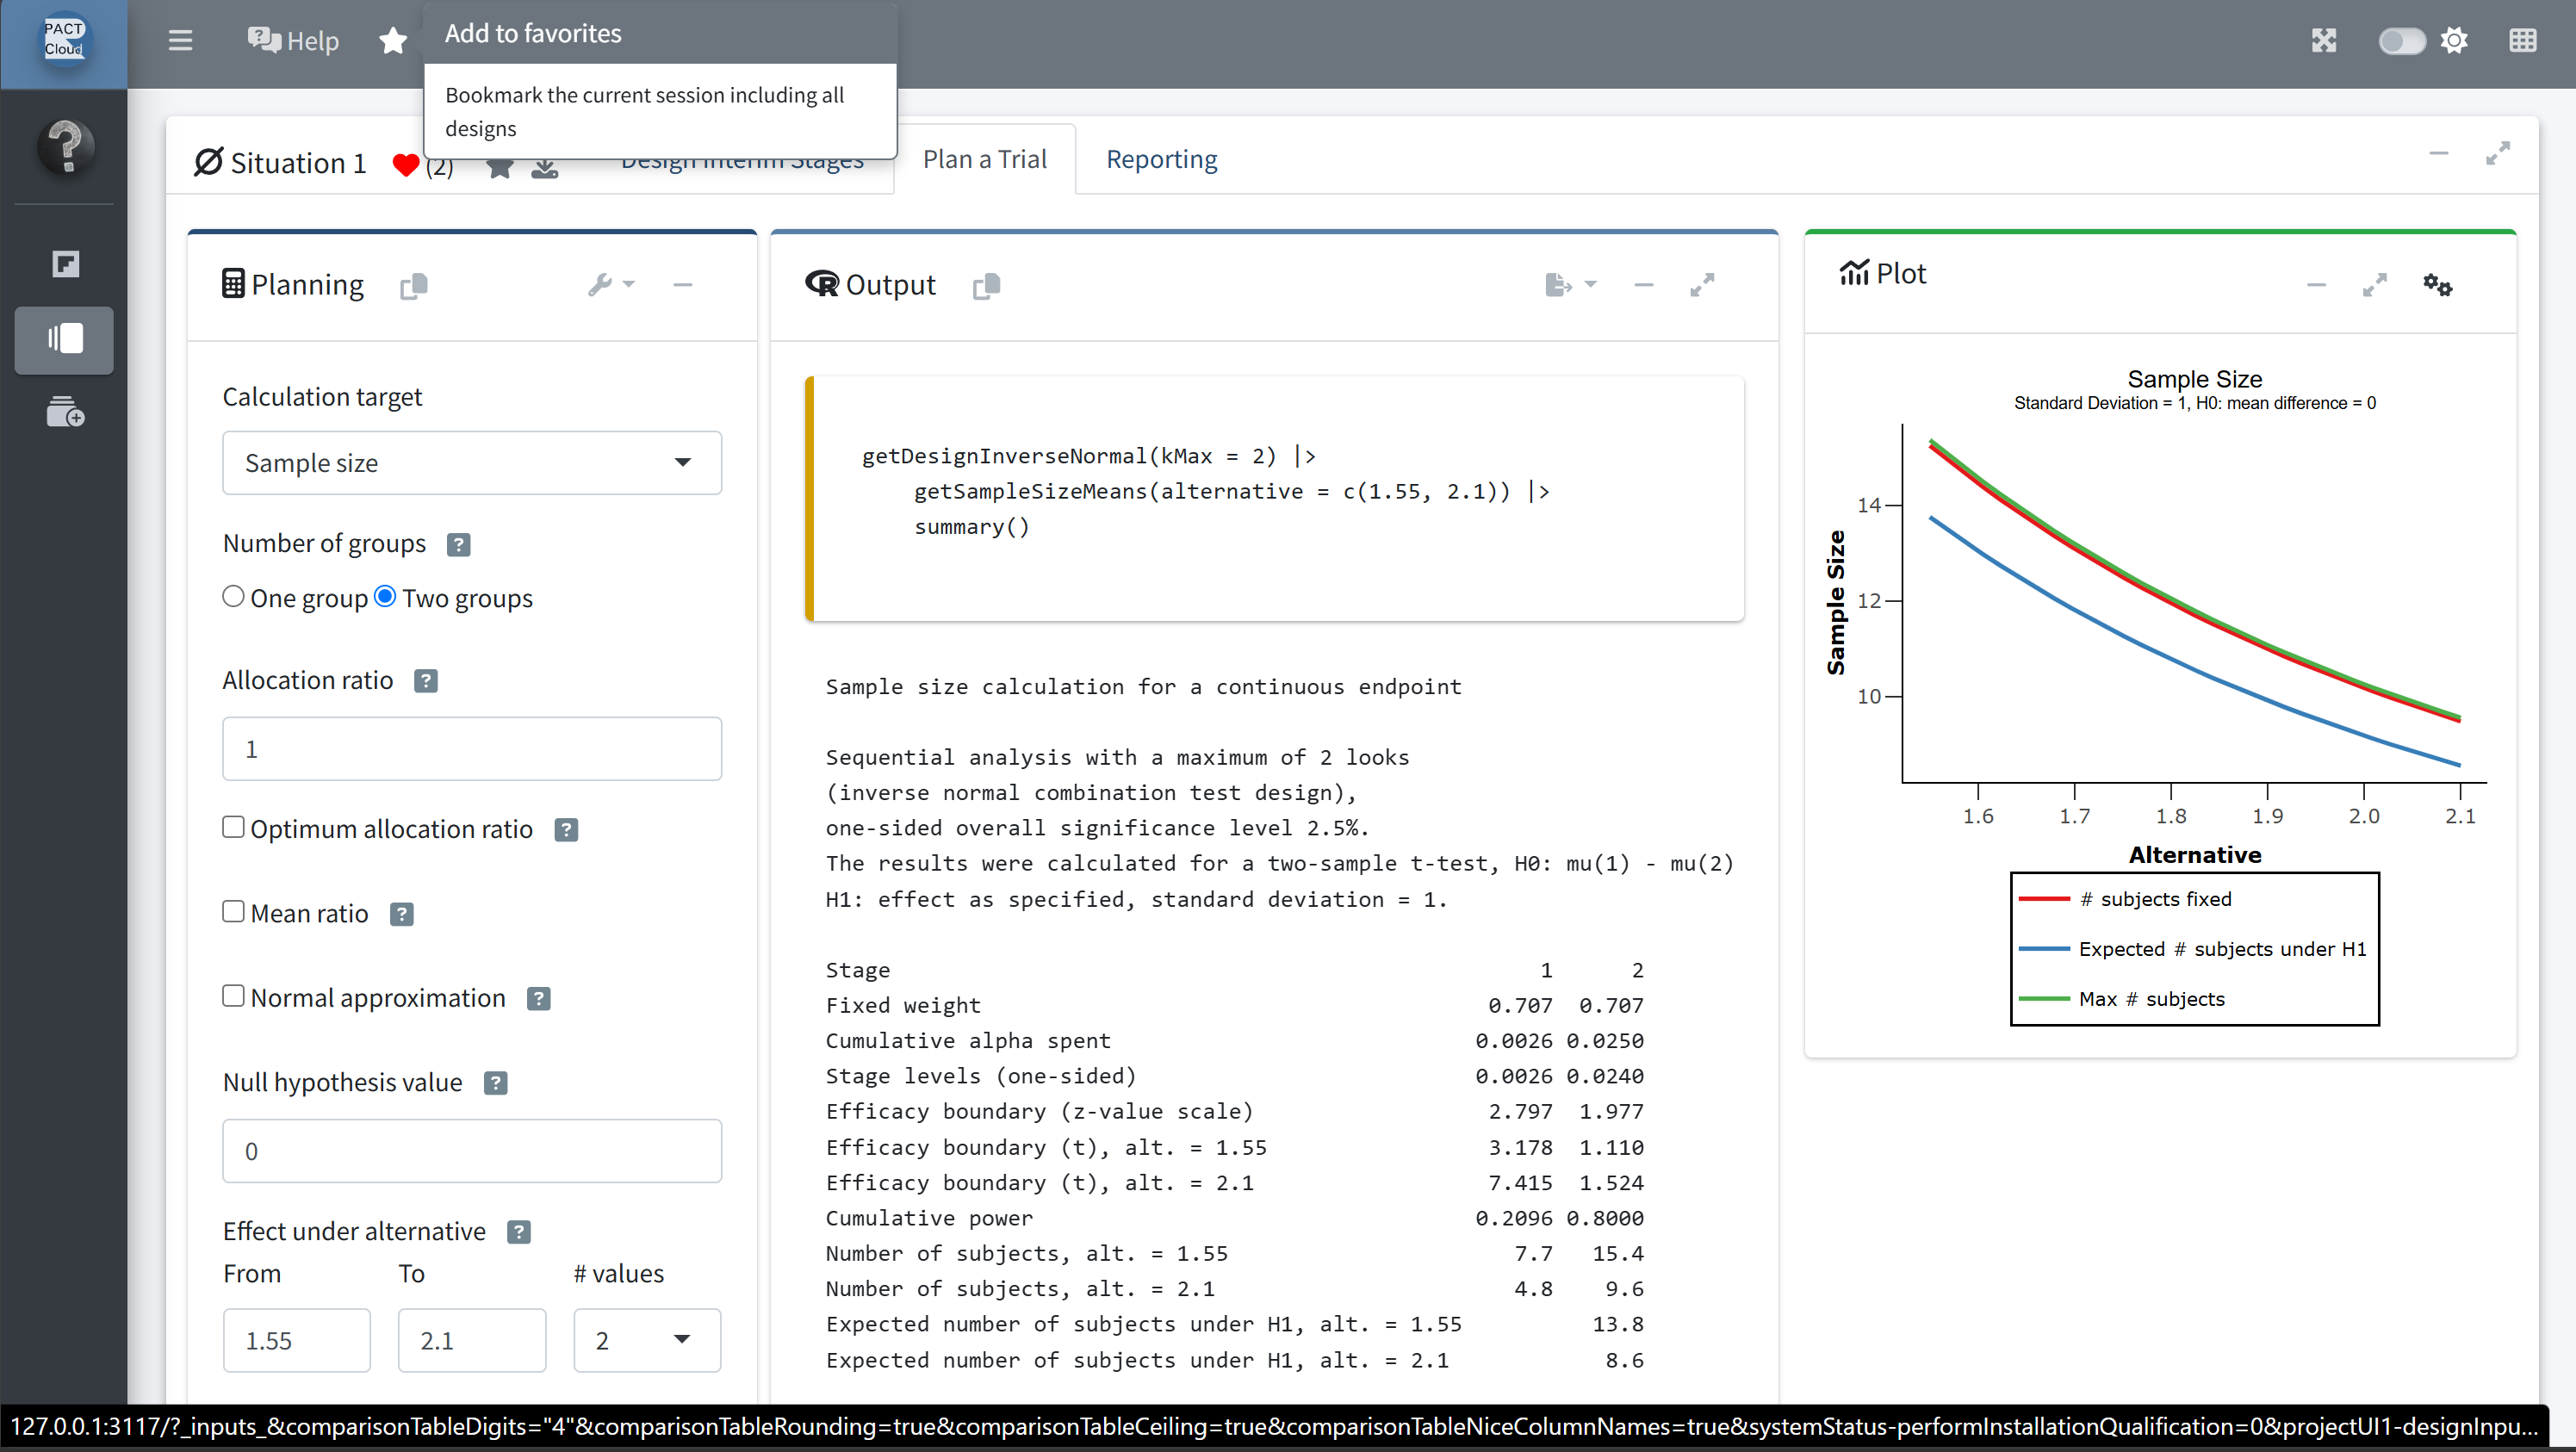The width and height of the screenshot is (2576, 1452).
Task: Enable the Mean ratio checkbox
Action: click(x=233, y=911)
